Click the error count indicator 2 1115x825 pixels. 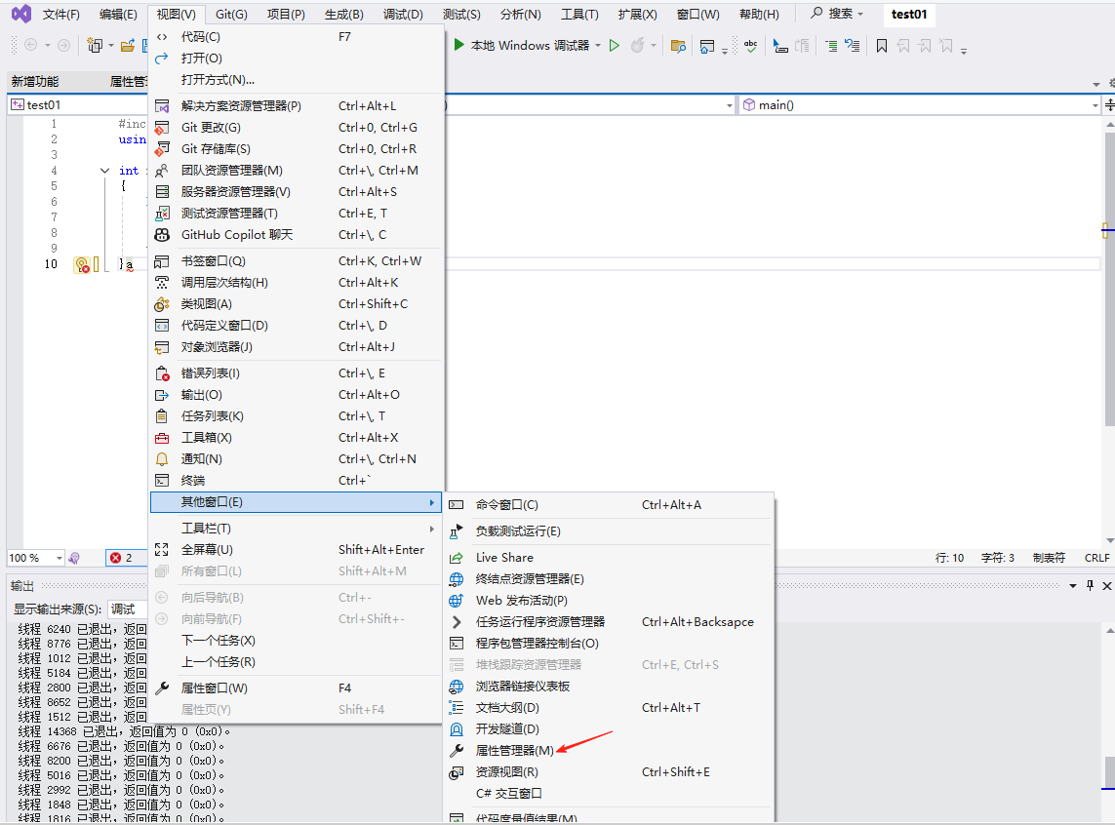(122, 558)
